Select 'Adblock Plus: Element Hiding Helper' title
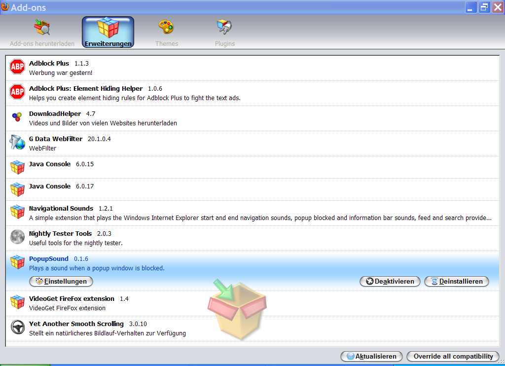Image resolution: width=505 pixels, height=366 pixels. coord(86,89)
